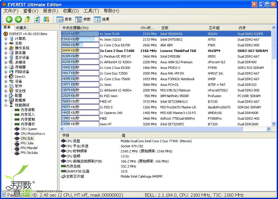Screen dimensions: 278x199
Task: Select the 显示设备 display tree icon
Action: pos(11,58)
